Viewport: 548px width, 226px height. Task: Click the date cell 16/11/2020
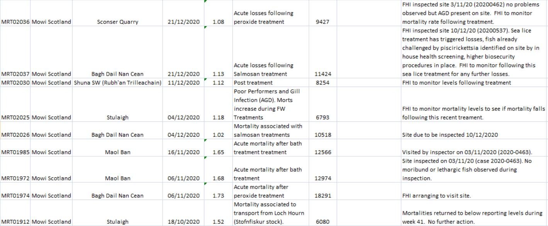183,152
